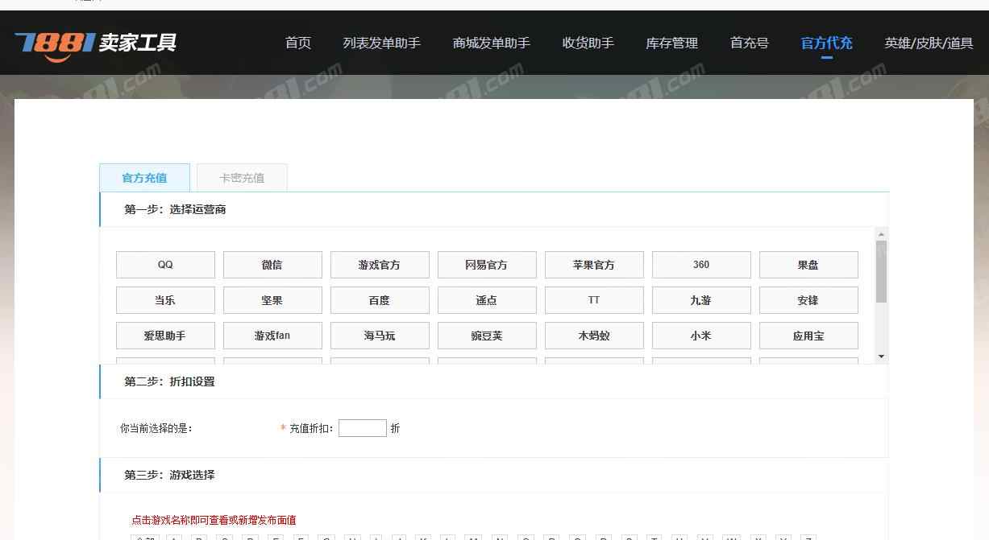The image size is (989, 540).
Task: Pick 苹果官方 operator button
Action: [594, 265]
